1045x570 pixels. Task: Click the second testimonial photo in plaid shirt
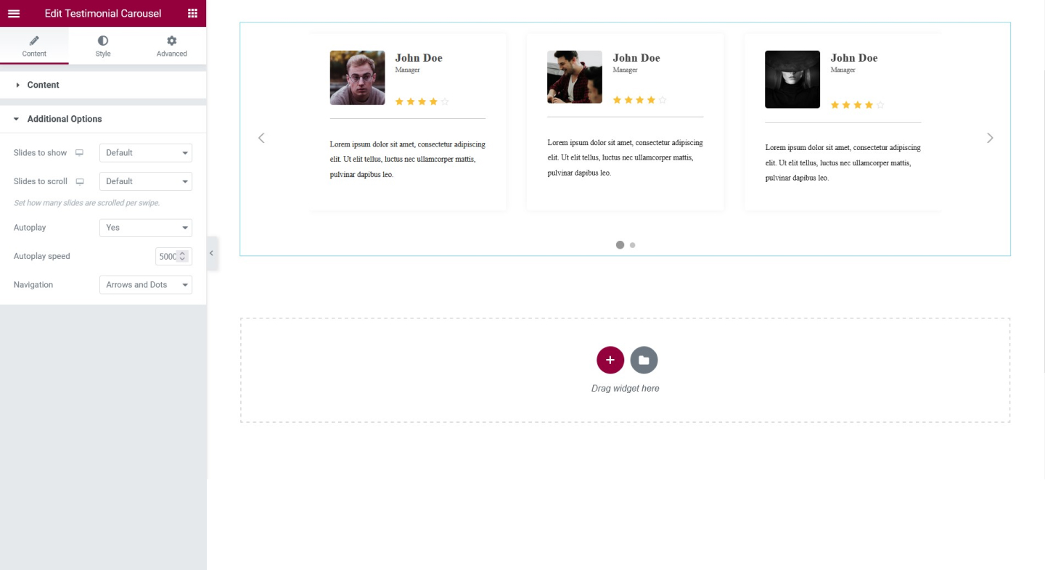pos(575,77)
